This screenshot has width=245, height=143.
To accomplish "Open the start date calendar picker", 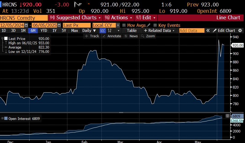I will pyautogui.click(x=26, y=25).
